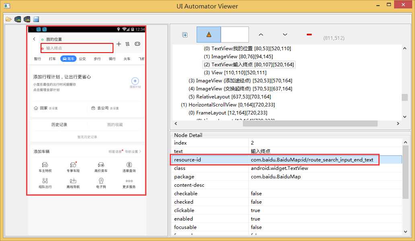
Task: Select the package value com.baidu.BaiduMap
Action: click(275, 176)
